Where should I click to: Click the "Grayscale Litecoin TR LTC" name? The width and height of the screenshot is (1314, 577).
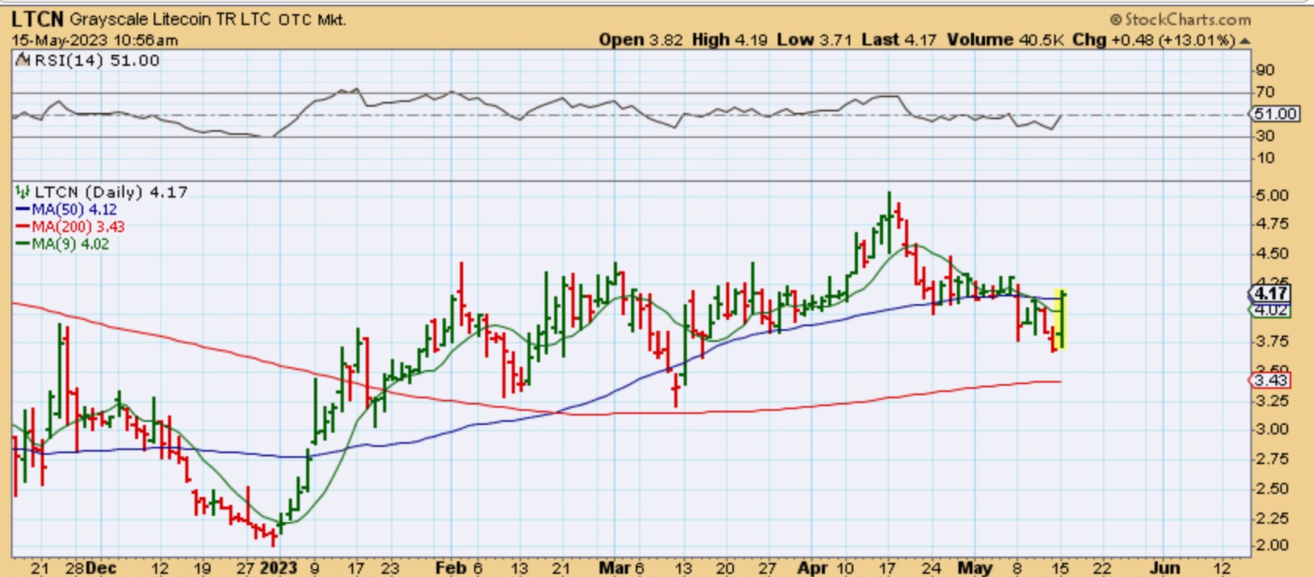click(x=171, y=20)
